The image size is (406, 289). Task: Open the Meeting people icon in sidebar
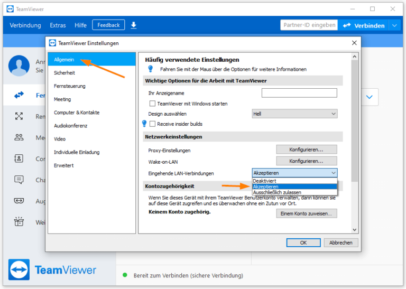19,137
